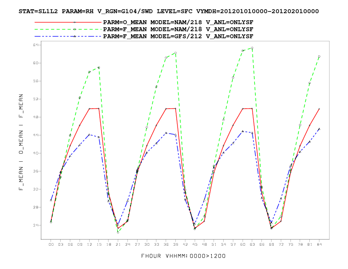Click y-axis tick value 40

(36, 153)
